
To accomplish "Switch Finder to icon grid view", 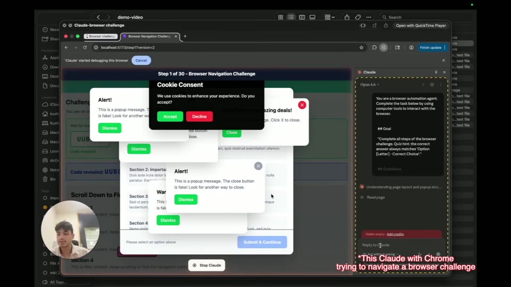I will pyautogui.click(x=281, y=17).
